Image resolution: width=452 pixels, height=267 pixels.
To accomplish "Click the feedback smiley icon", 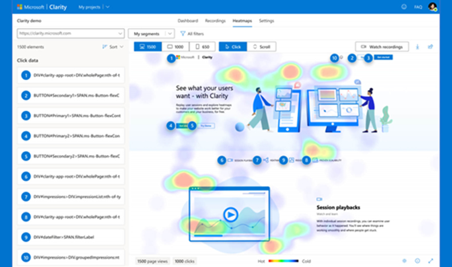I will (x=404, y=7).
